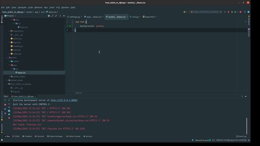
Task: Click Select Opened File target icon in Project panel
Action: coord(49,16)
